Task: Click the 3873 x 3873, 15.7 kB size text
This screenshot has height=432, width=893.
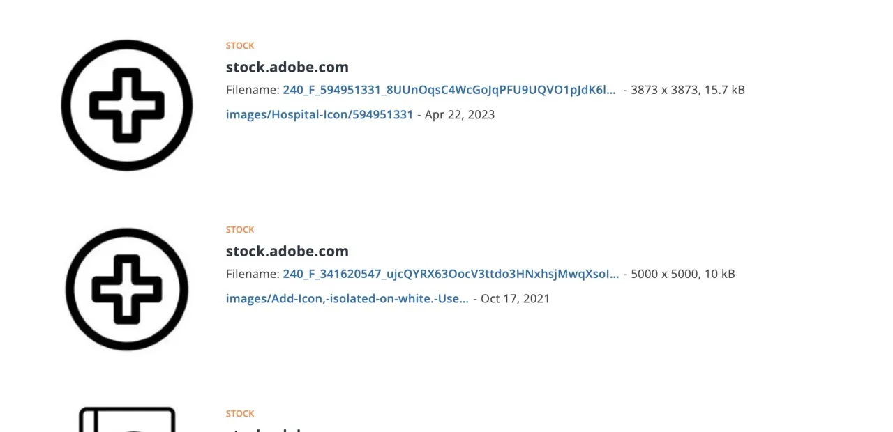Action: pos(688,90)
